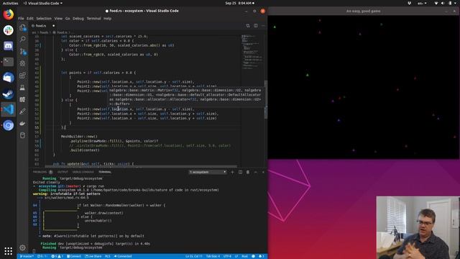Toggle panel size with chevron icon
Screen dimensions: 460x259
[256, 172]
